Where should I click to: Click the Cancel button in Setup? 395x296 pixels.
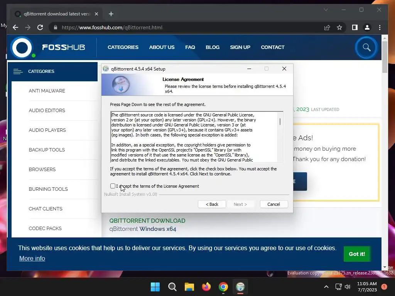click(273, 204)
